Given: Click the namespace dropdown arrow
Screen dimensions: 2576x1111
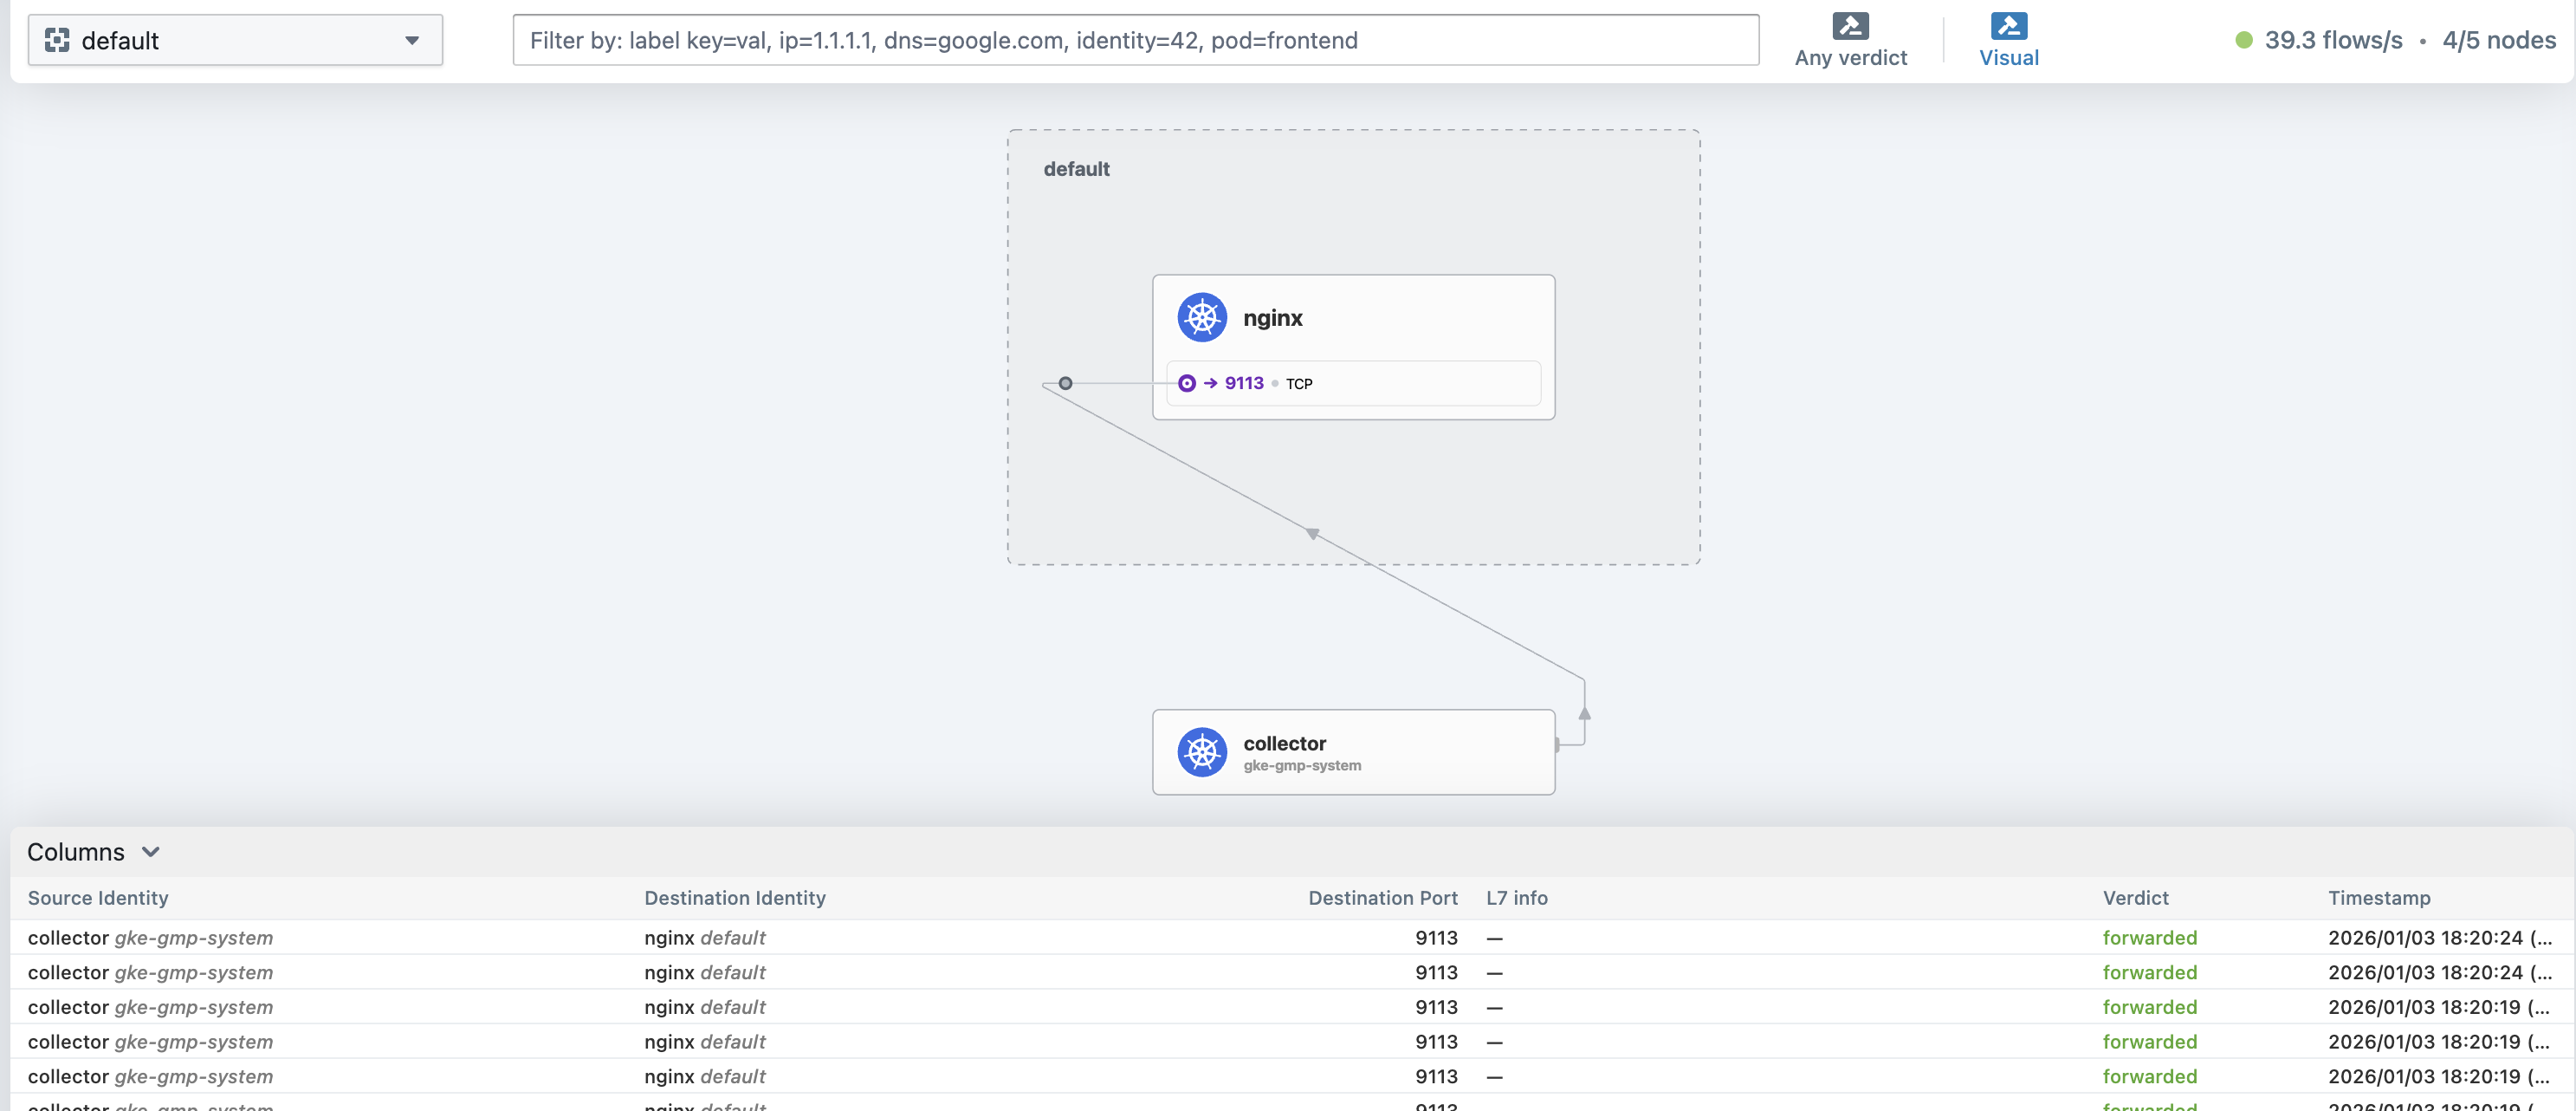Looking at the screenshot, I should [x=412, y=40].
